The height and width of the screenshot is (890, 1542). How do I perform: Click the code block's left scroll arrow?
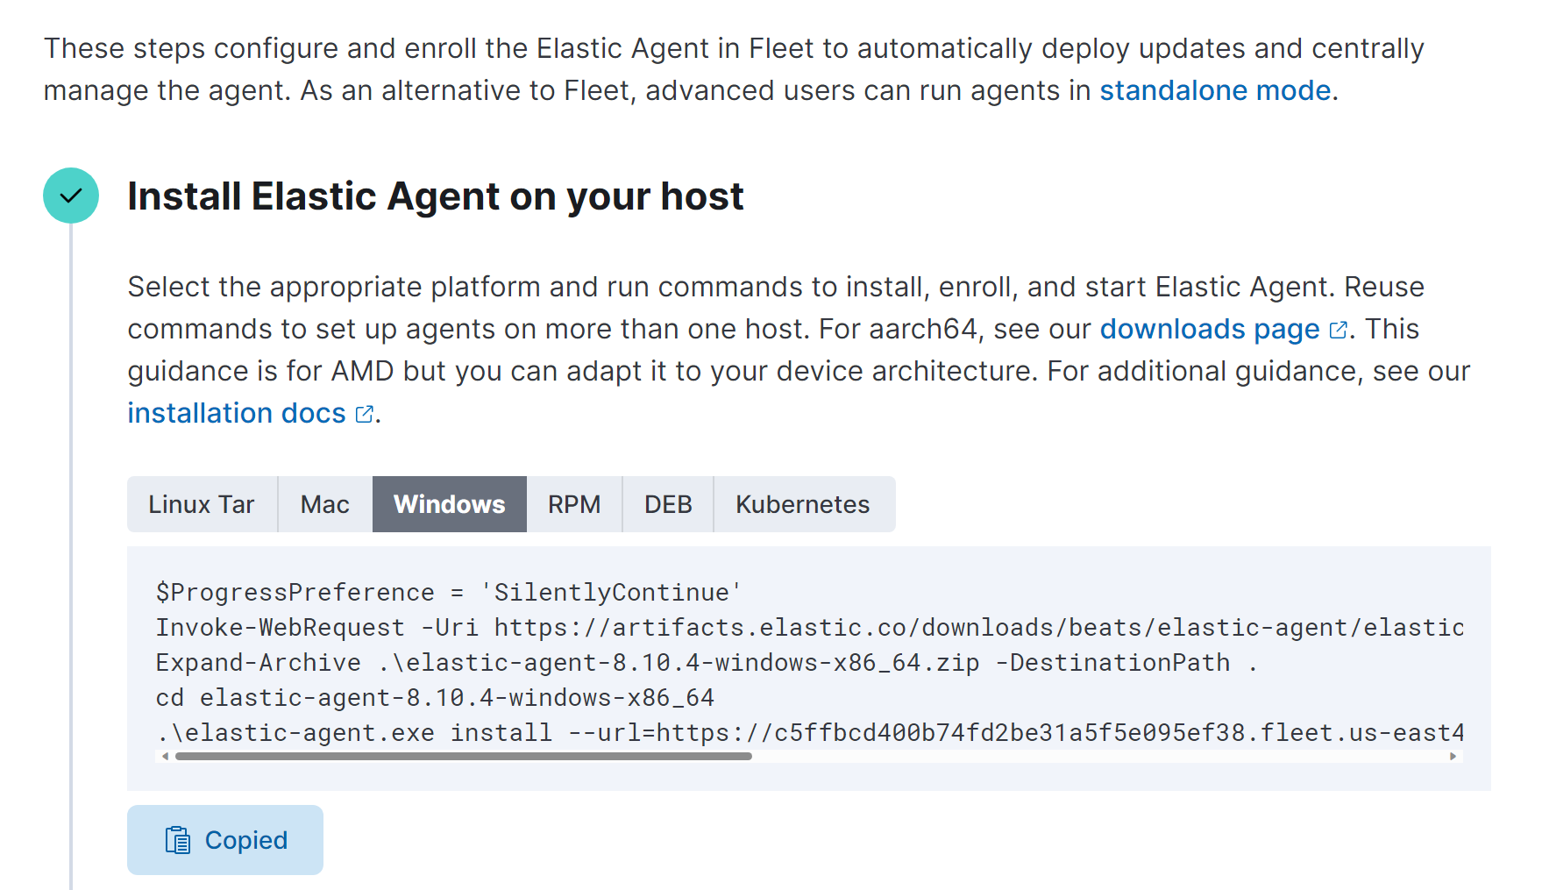pyautogui.click(x=165, y=756)
